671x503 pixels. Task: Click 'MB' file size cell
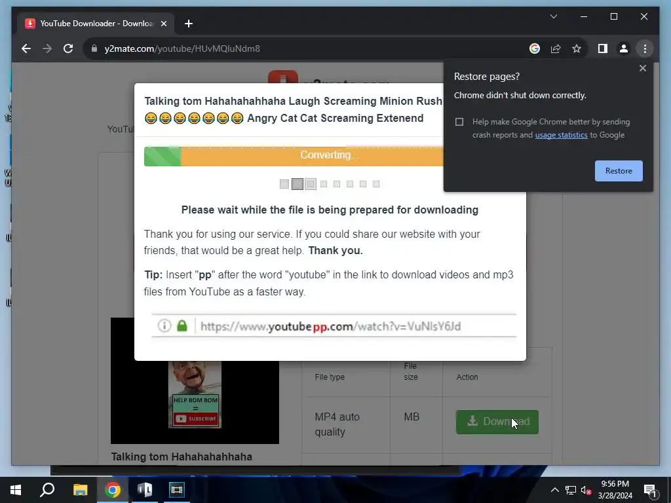pos(412,417)
